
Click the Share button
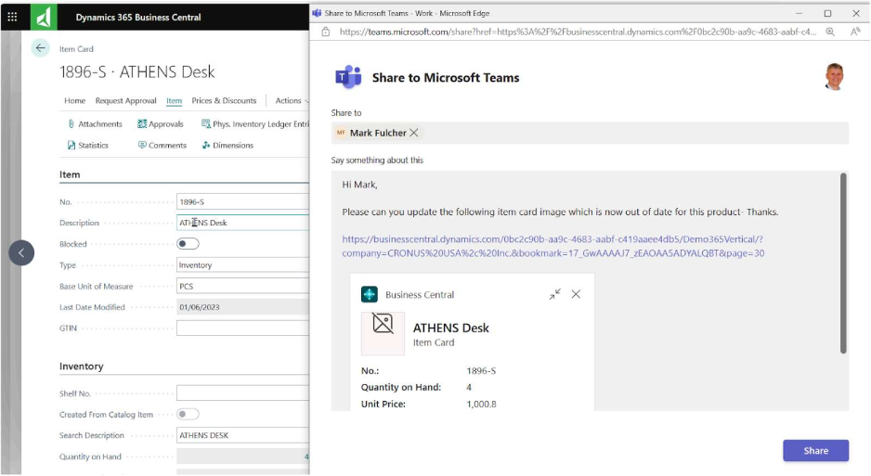click(x=815, y=450)
